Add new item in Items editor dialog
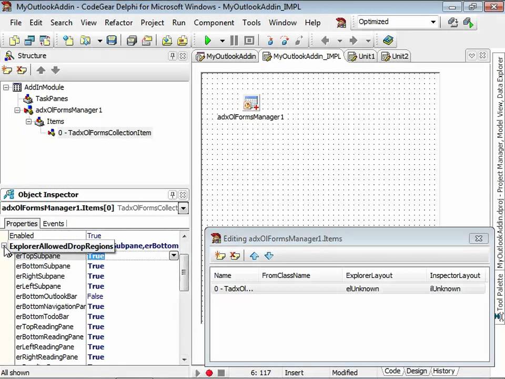Viewport: 505px width, 379px height. click(220, 256)
